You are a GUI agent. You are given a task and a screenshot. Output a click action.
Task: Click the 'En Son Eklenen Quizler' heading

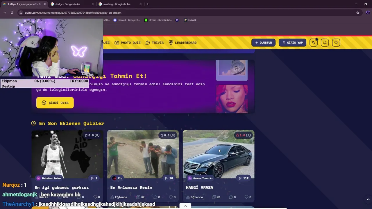[71, 123]
